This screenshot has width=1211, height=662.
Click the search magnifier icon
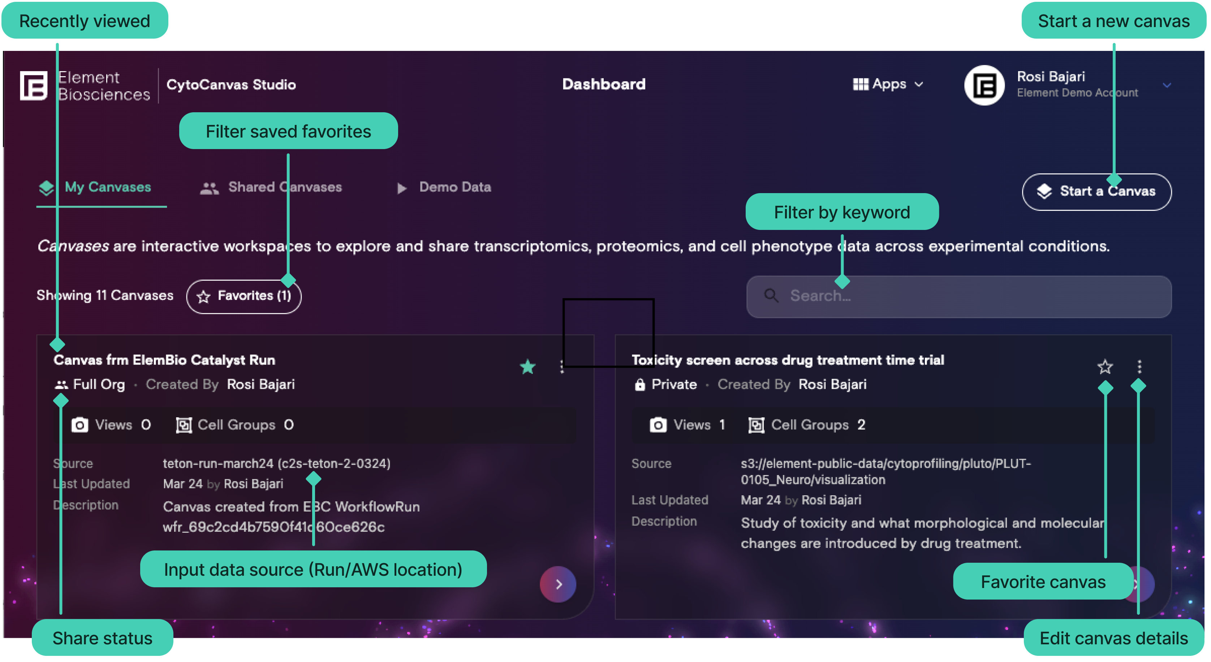coord(771,296)
